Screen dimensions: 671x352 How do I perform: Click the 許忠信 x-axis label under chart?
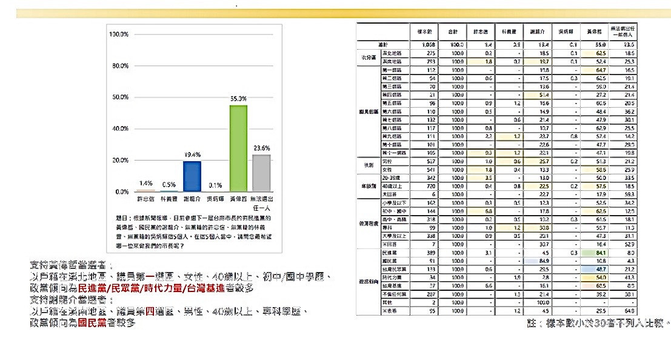(x=145, y=199)
